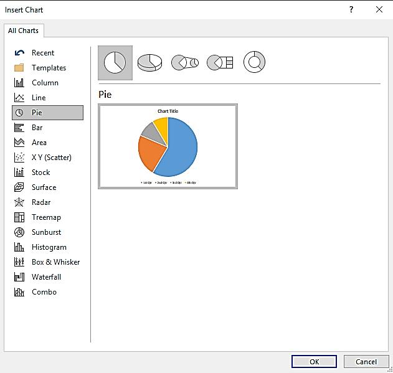The height and width of the screenshot is (373, 393).
Task: Click the X Y Scatter icon
Action: pos(19,158)
